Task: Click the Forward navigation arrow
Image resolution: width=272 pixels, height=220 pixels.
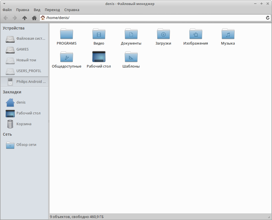Action: click(15, 18)
